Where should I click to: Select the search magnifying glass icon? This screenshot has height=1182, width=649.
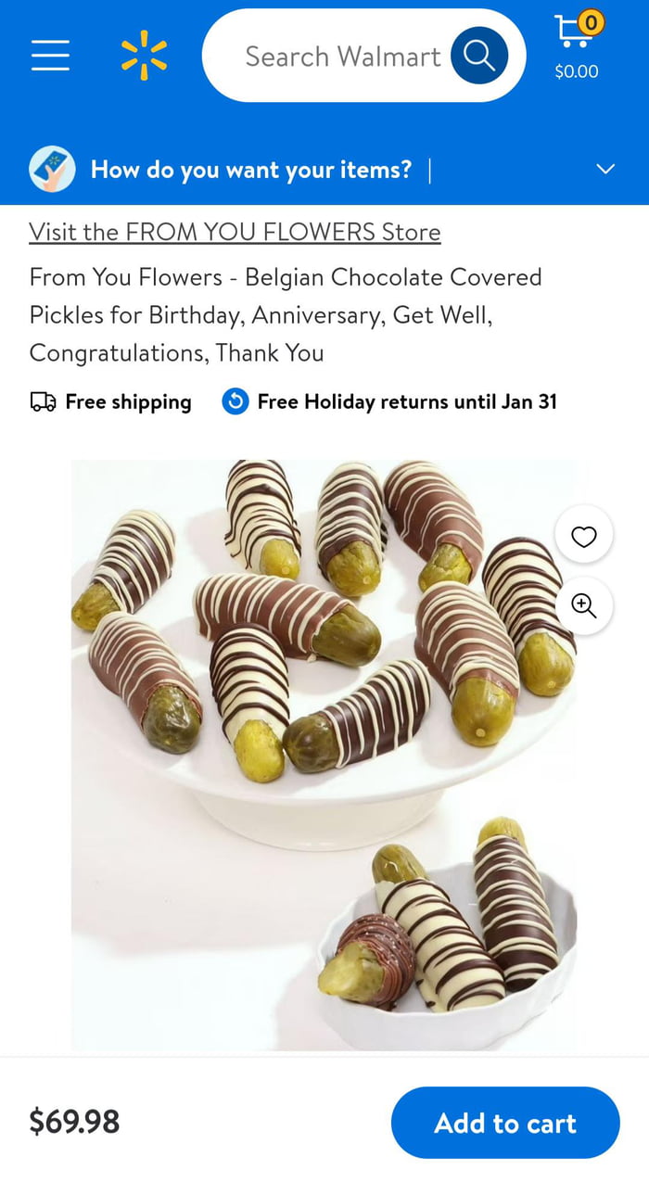click(479, 56)
